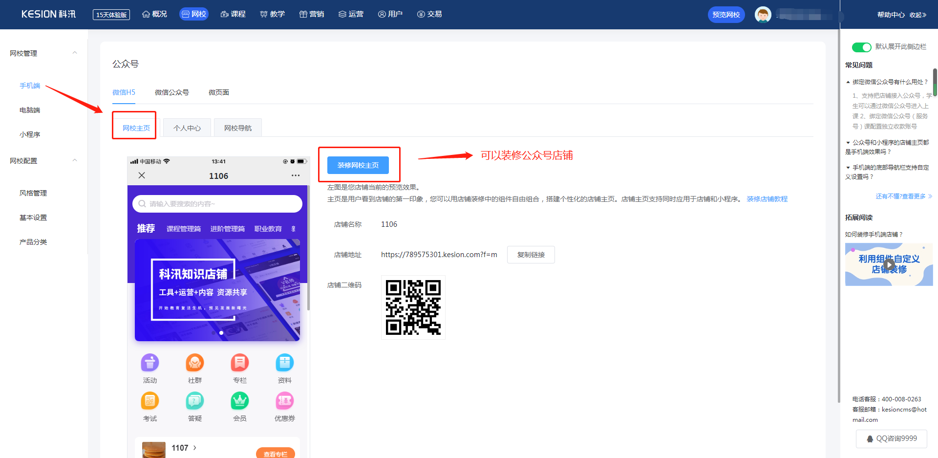Close the phone preview with X icon

[x=142, y=175]
